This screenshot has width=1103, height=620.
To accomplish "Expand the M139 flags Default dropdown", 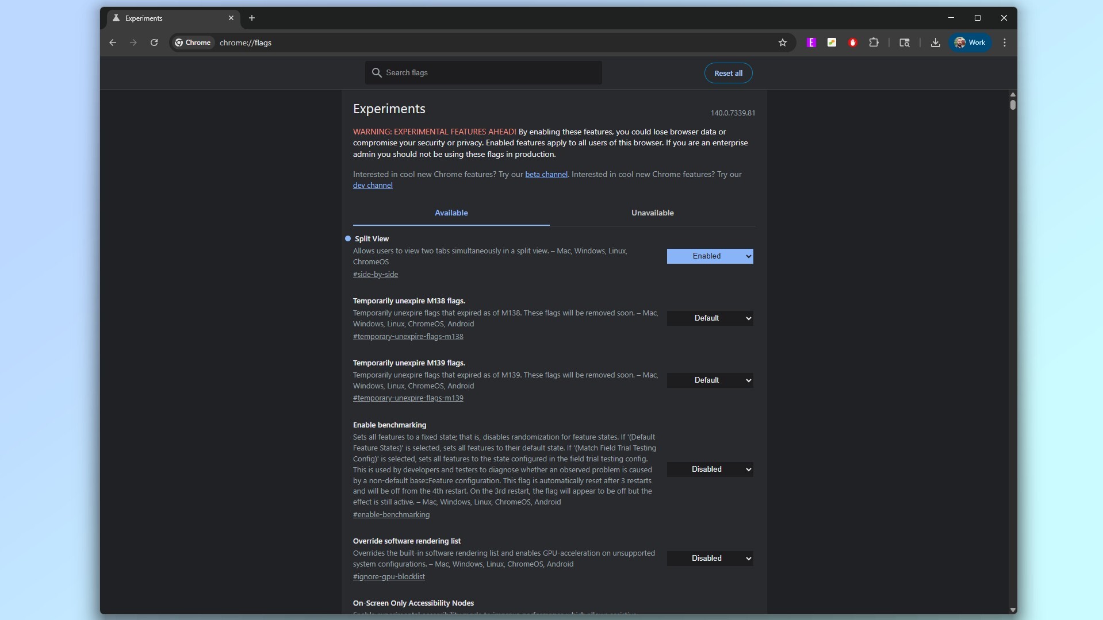I will (710, 380).
